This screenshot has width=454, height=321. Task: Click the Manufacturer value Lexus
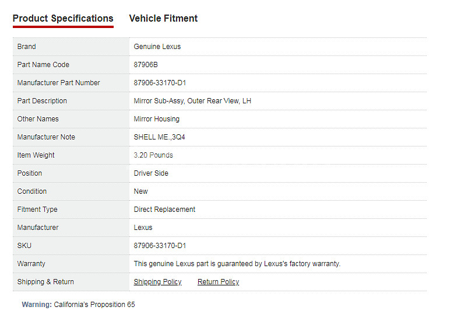point(143,228)
